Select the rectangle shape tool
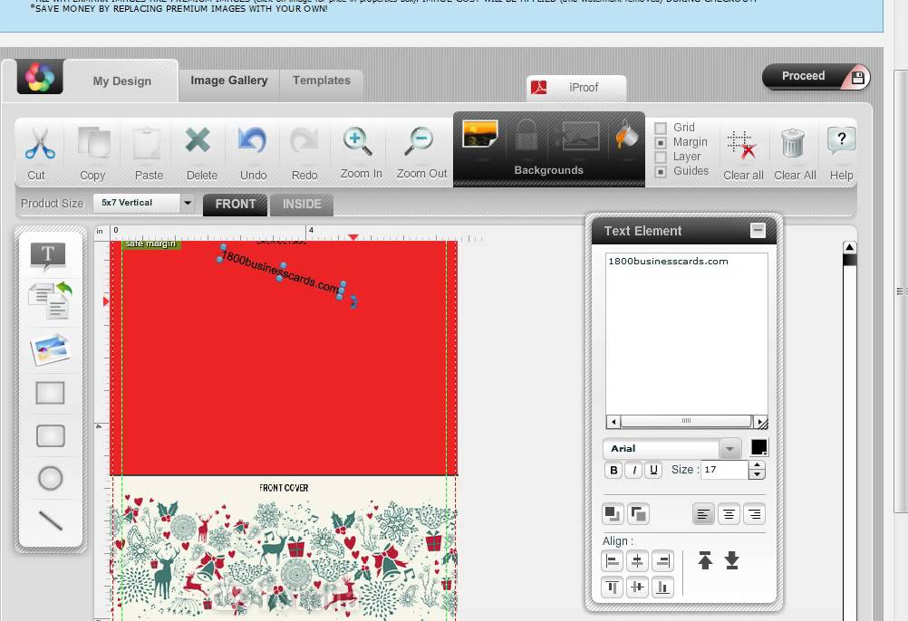This screenshot has width=908, height=621. click(x=51, y=393)
